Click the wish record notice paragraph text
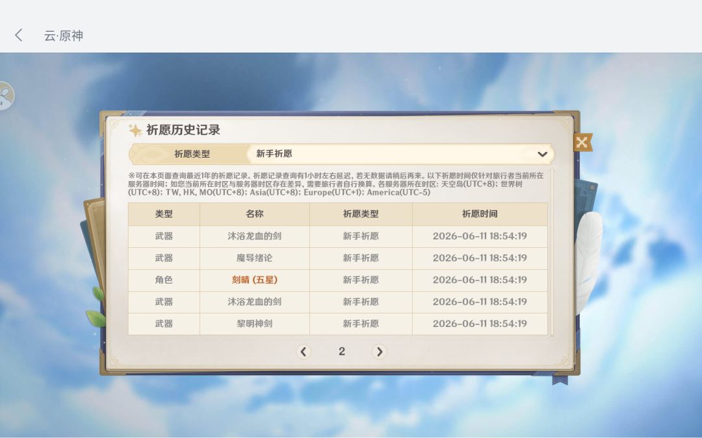This screenshot has height=438, width=702. (x=336, y=184)
